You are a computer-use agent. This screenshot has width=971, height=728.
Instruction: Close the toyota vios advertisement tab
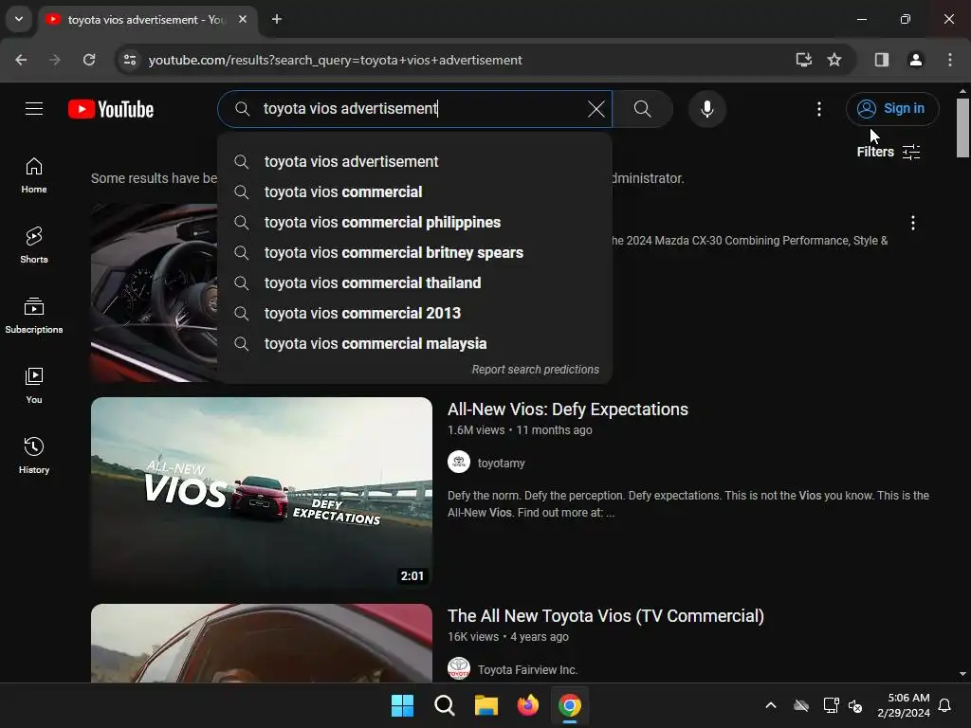pyautogui.click(x=243, y=19)
